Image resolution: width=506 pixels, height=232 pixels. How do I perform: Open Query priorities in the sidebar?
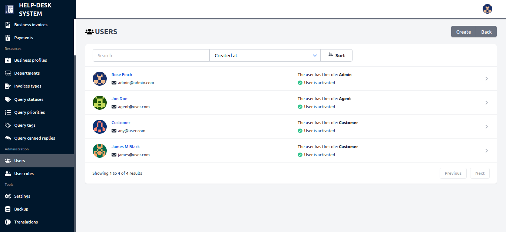[29, 112]
